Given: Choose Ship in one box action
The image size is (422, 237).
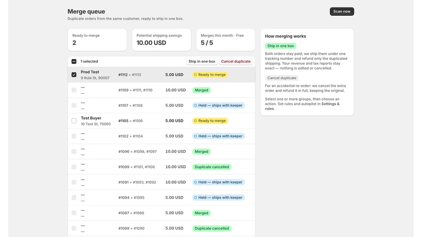Looking at the screenshot, I should (x=202, y=61).
